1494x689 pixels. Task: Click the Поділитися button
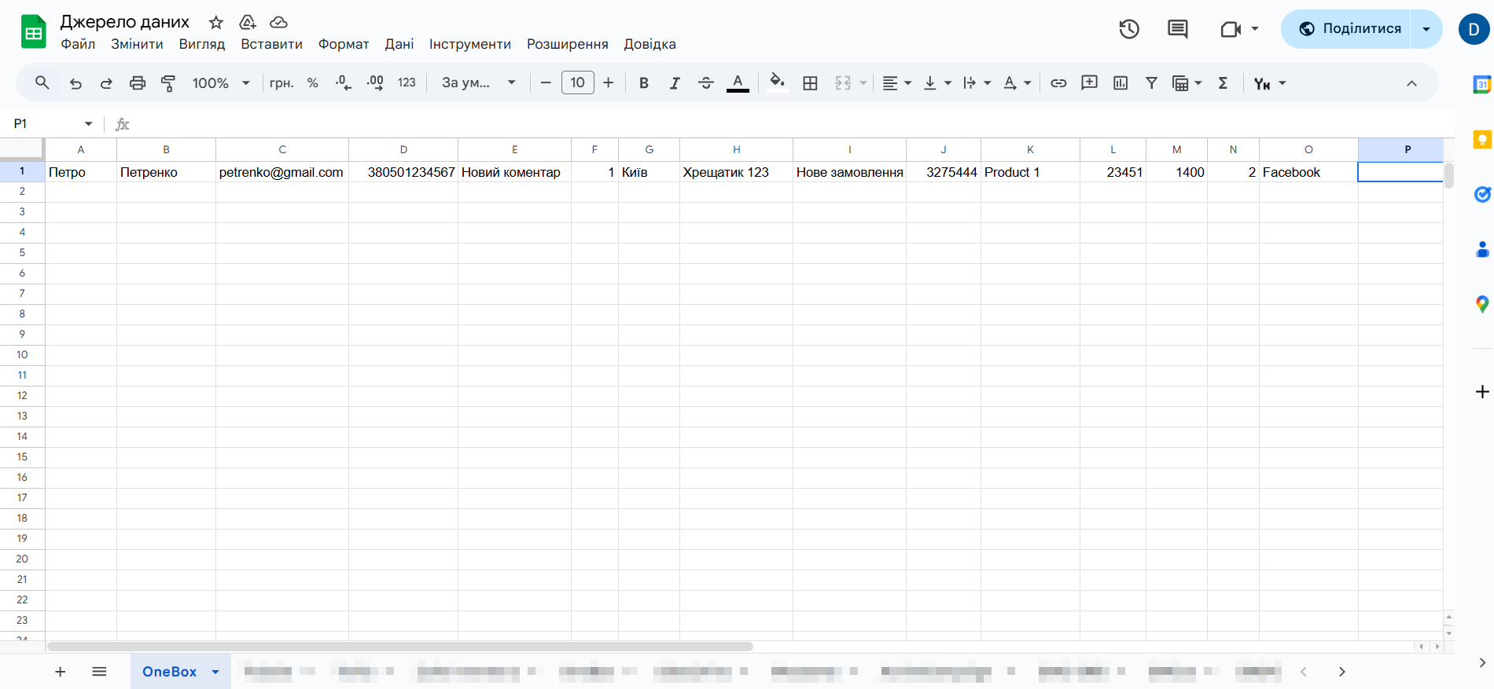coord(1346,29)
